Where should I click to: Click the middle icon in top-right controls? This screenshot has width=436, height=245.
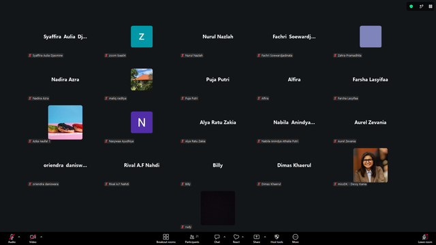click(x=421, y=6)
